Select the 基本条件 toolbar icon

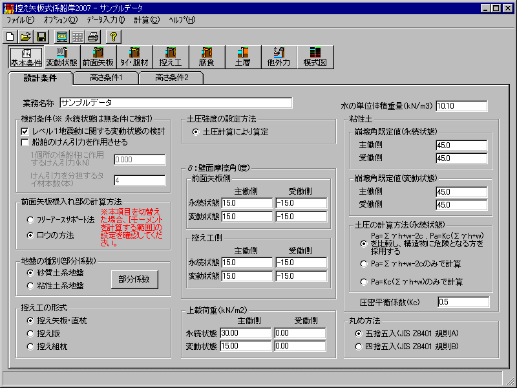[x=25, y=56]
